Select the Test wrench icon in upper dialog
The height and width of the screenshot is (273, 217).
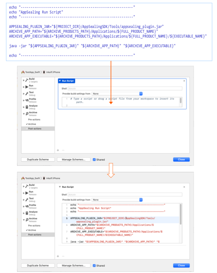click(x=27, y=93)
